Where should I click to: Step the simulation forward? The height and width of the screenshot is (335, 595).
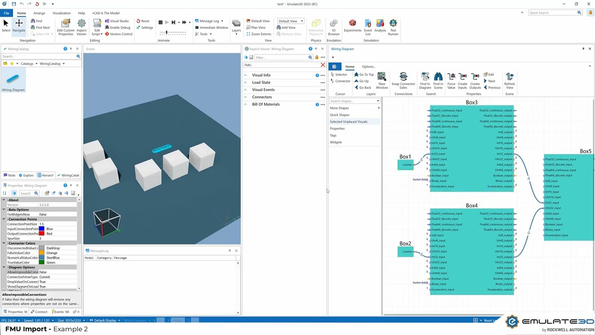[x=173, y=22]
